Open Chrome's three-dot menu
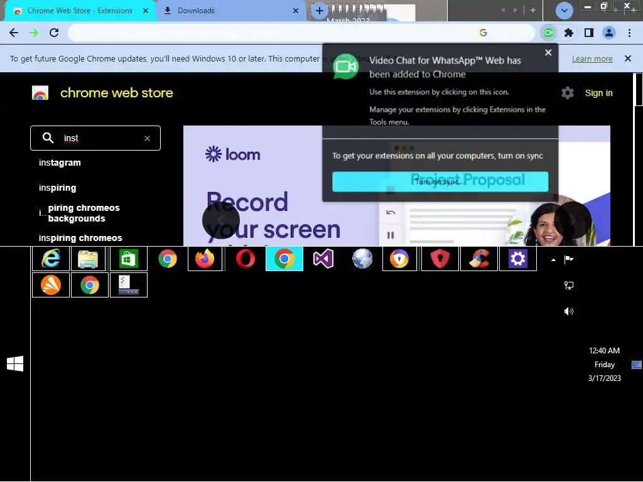 [629, 33]
